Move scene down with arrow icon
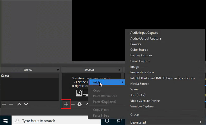The image size is (206, 125). point(26,104)
